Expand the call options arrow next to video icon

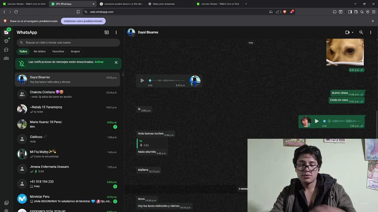[352, 32]
